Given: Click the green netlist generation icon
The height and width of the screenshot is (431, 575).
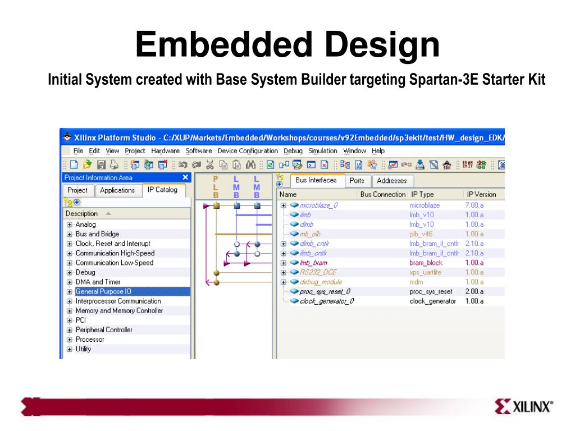Looking at the screenshot, I should point(481,165).
